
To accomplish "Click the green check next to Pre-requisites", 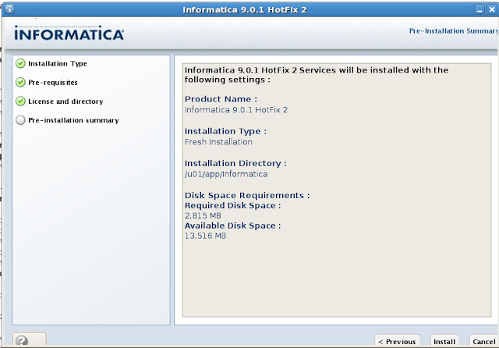I will pos(20,82).
